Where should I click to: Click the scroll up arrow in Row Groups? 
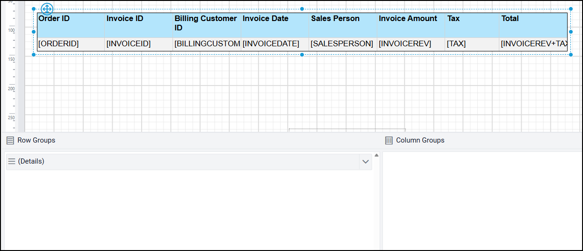click(x=376, y=156)
